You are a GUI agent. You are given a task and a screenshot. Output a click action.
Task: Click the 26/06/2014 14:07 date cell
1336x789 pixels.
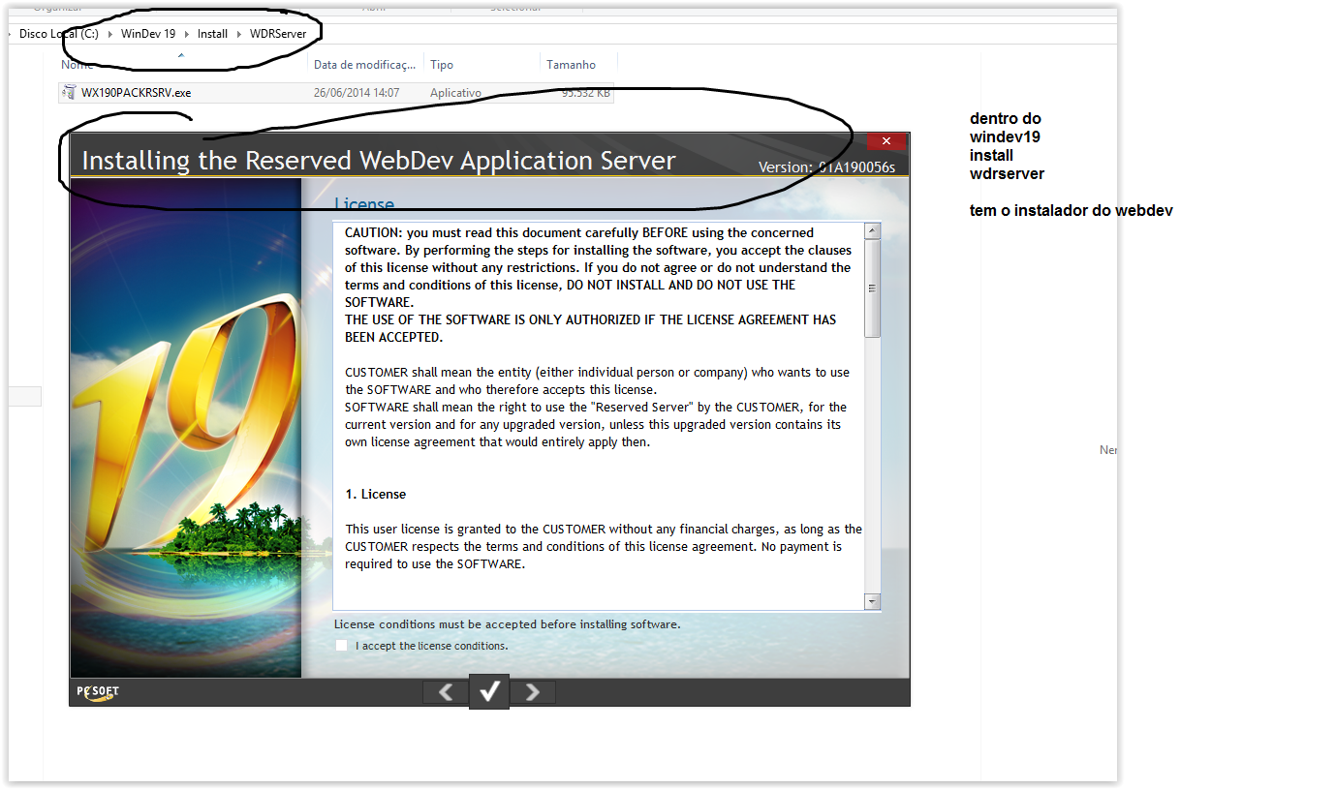point(357,93)
